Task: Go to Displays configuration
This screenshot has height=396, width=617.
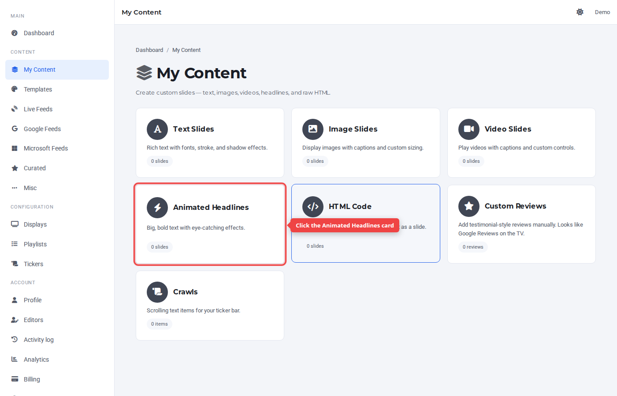Action: point(57,224)
